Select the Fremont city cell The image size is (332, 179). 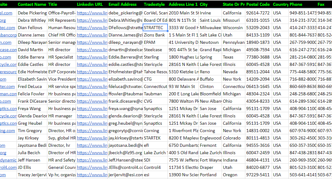(x=210, y=145)
